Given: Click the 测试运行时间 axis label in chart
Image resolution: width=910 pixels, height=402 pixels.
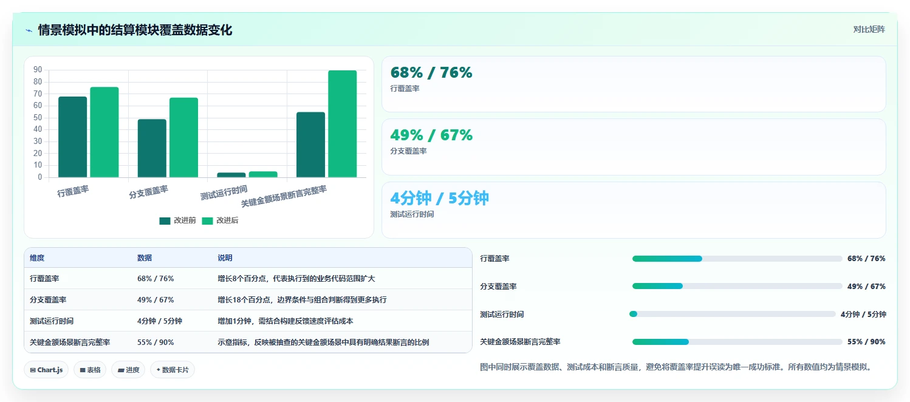Looking at the screenshot, I should point(224,193).
